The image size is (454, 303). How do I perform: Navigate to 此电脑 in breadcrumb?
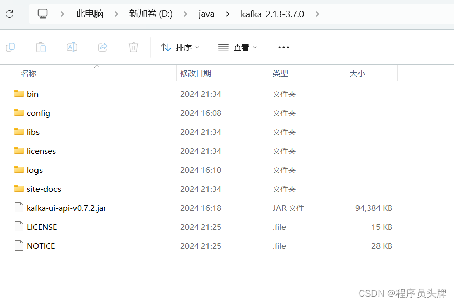pyautogui.click(x=89, y=14)
